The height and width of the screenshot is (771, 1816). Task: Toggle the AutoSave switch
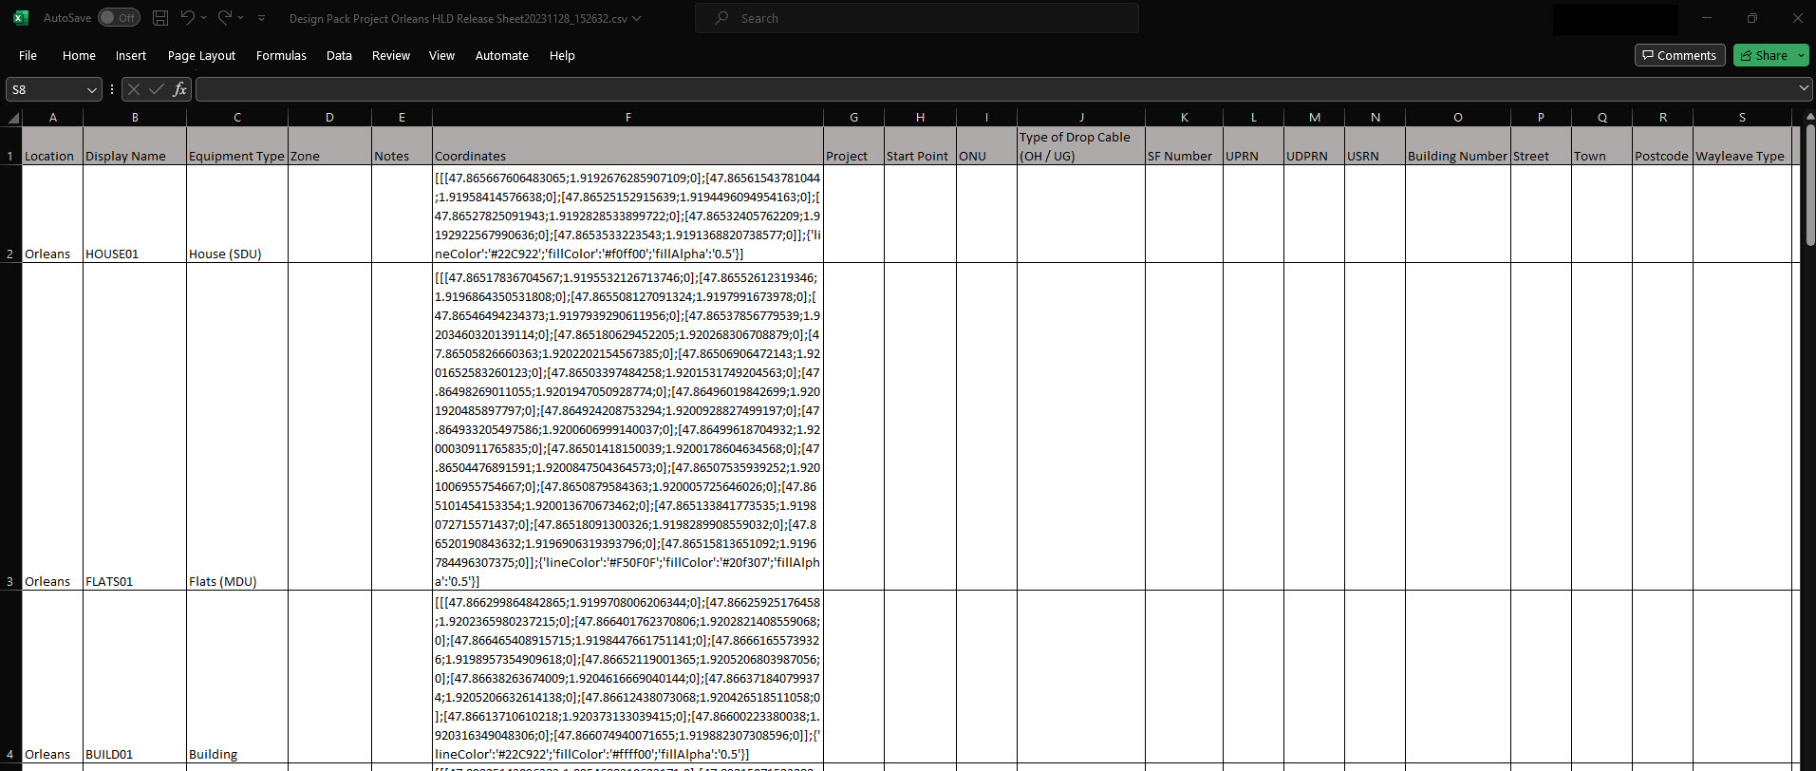119,18
